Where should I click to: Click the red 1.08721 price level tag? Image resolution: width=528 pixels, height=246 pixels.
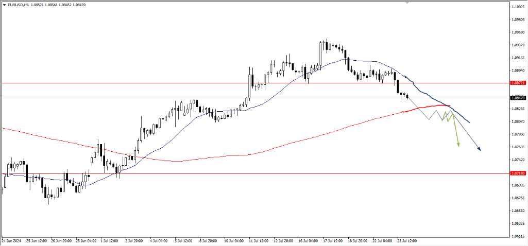point(518,83)
